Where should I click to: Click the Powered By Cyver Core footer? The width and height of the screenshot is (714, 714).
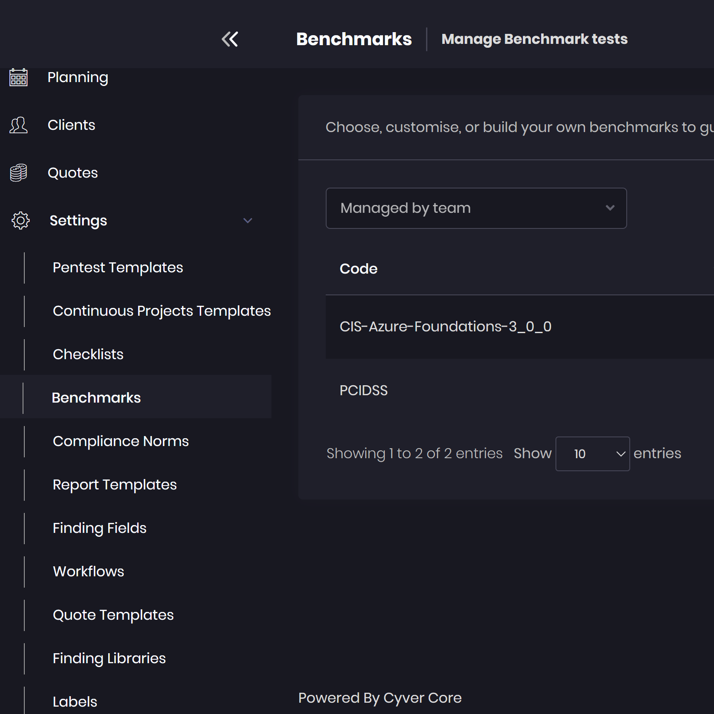(x=380, y=698)
